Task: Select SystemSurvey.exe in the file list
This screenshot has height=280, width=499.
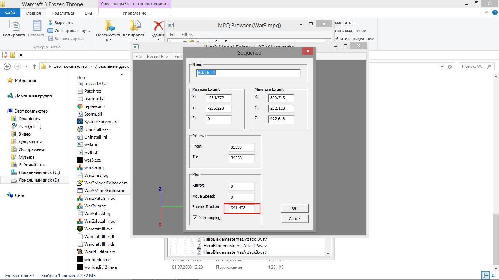Action: click(x=98, y=122)
